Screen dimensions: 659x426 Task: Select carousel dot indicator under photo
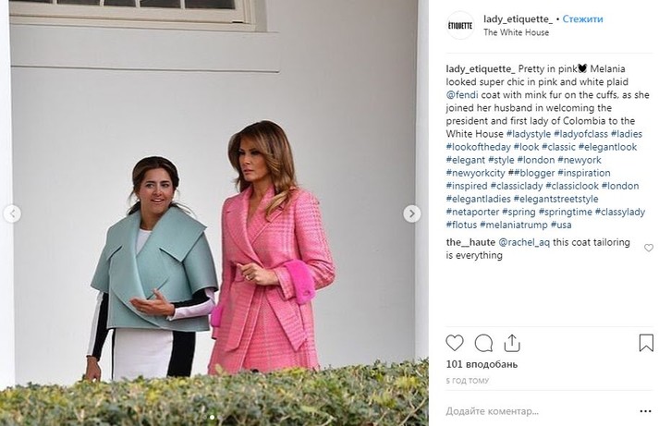point(213,417)
